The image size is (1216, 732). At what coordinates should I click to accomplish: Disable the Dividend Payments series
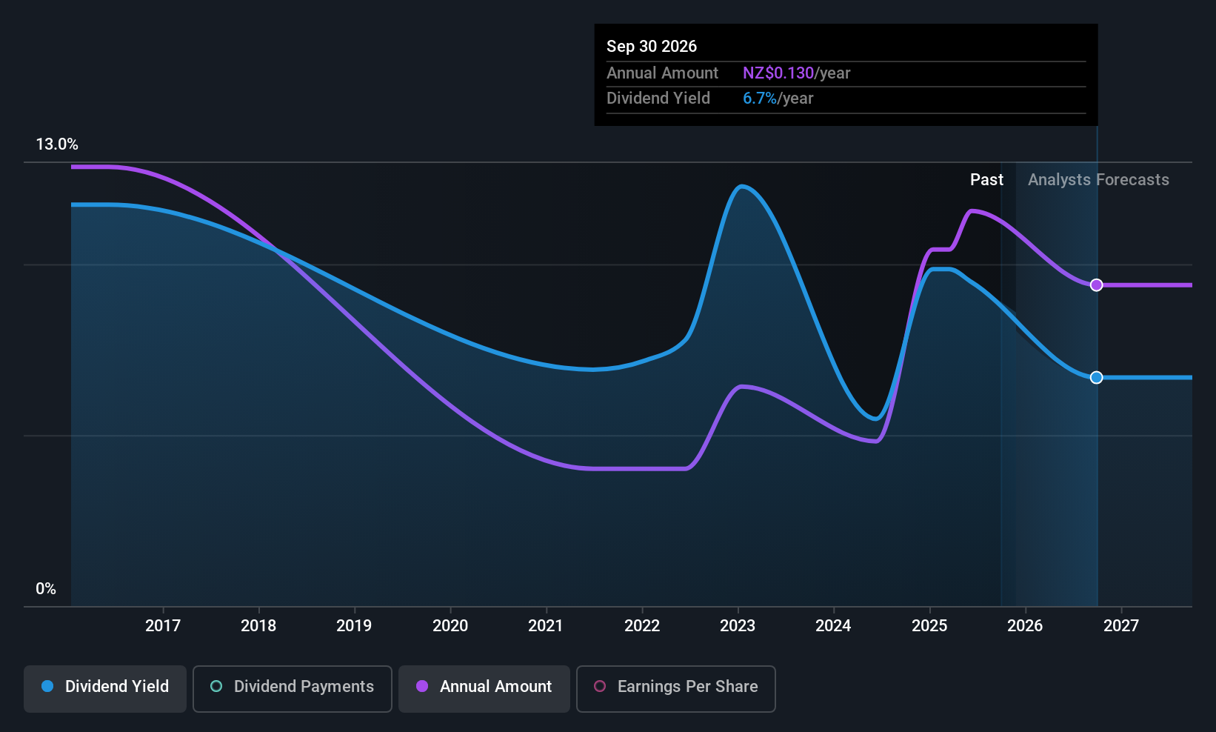(292, 687)
